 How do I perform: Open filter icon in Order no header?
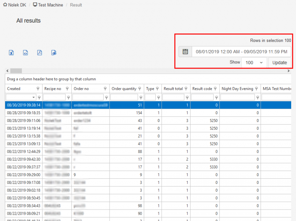105,89
